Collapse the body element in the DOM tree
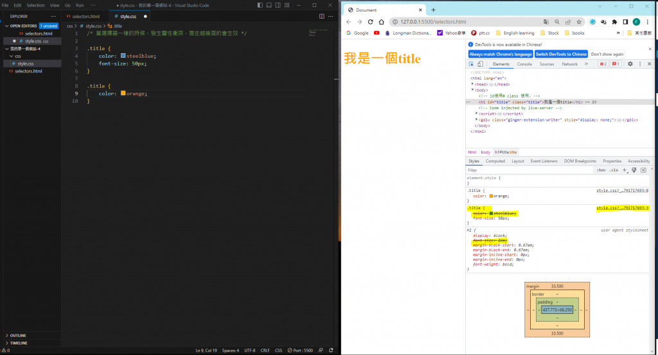 [x=472, y=90]
